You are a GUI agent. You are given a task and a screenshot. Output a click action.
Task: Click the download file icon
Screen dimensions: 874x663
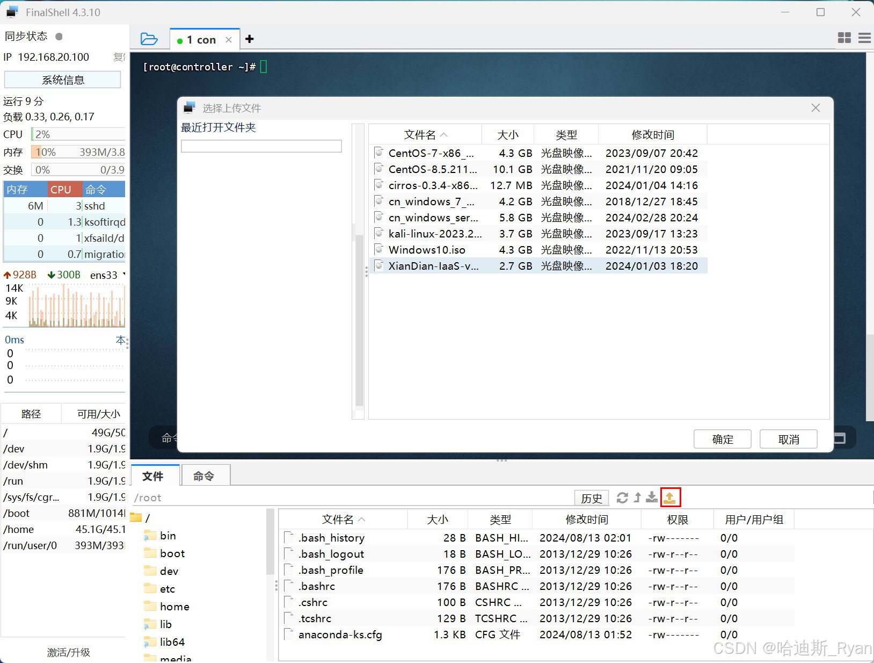[652, 498]
